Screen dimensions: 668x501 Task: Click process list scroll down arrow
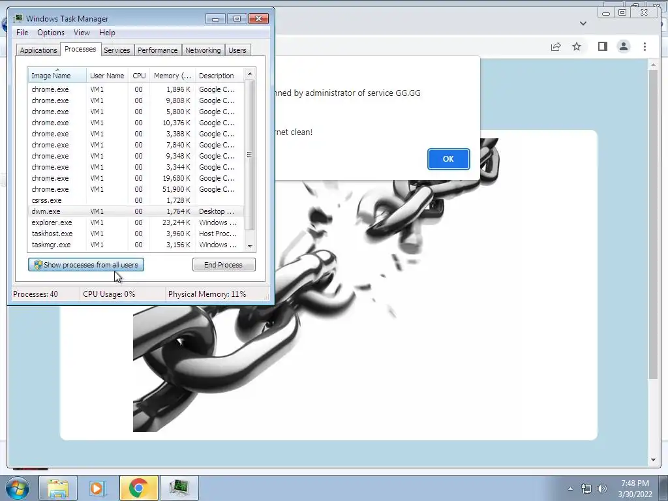click(250, 246)
